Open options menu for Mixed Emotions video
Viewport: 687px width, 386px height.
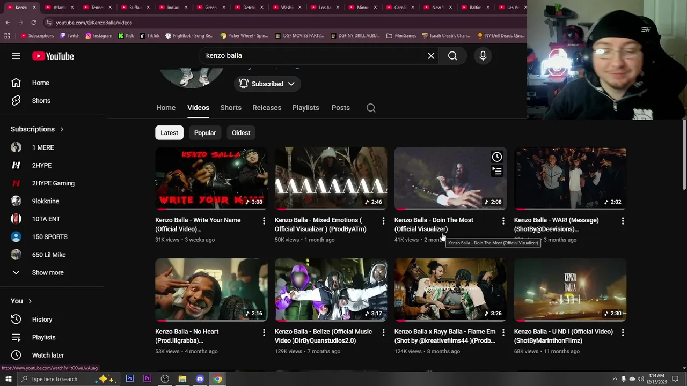click(383, 221)
